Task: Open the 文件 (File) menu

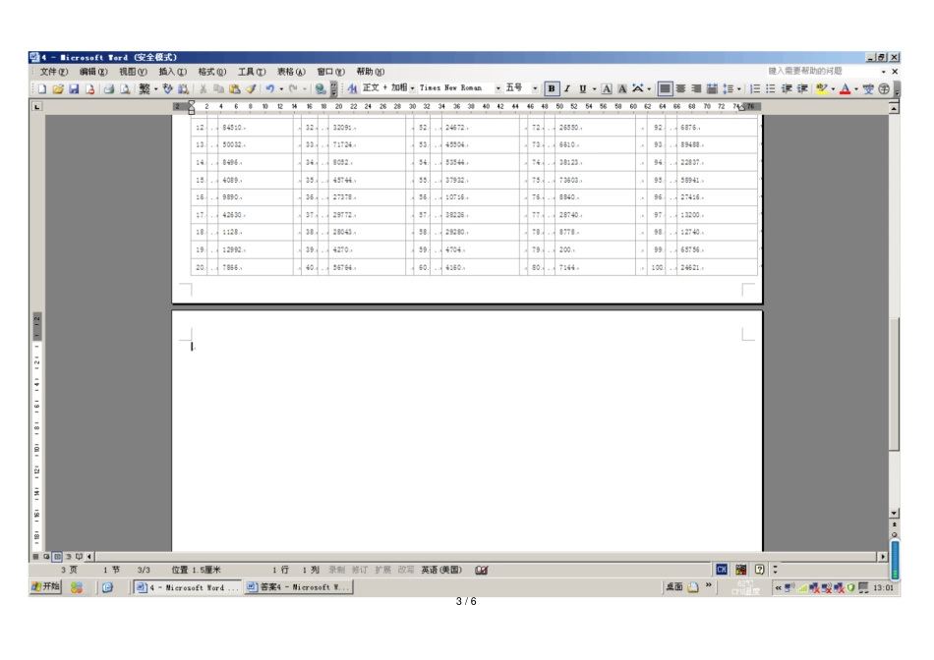Action: tap(54, 72)
